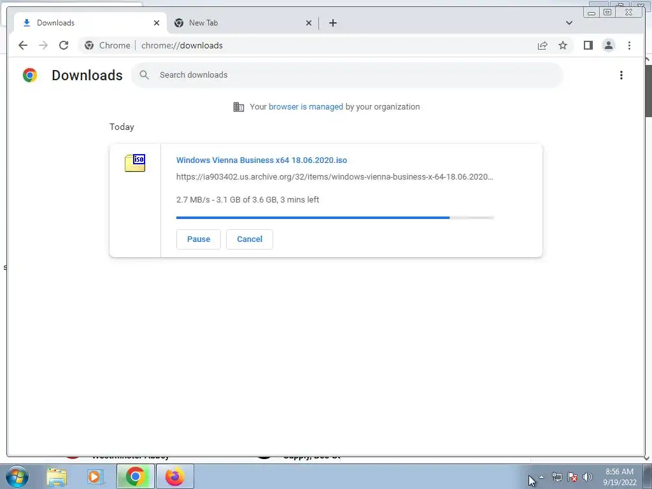Expand the tab search chevron
This screenshot has height=489, width=652.
coord(569,23)
